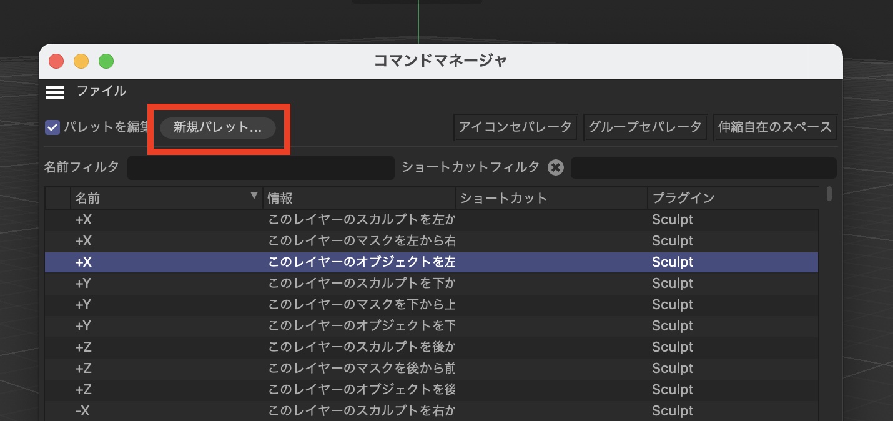Select the last +Z object command row
This screenshot has width=893, height=421.
[x=431, y=390]
